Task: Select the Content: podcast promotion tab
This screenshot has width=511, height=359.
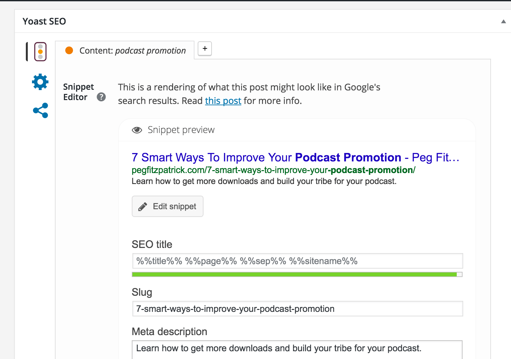Action: [132, 51]
